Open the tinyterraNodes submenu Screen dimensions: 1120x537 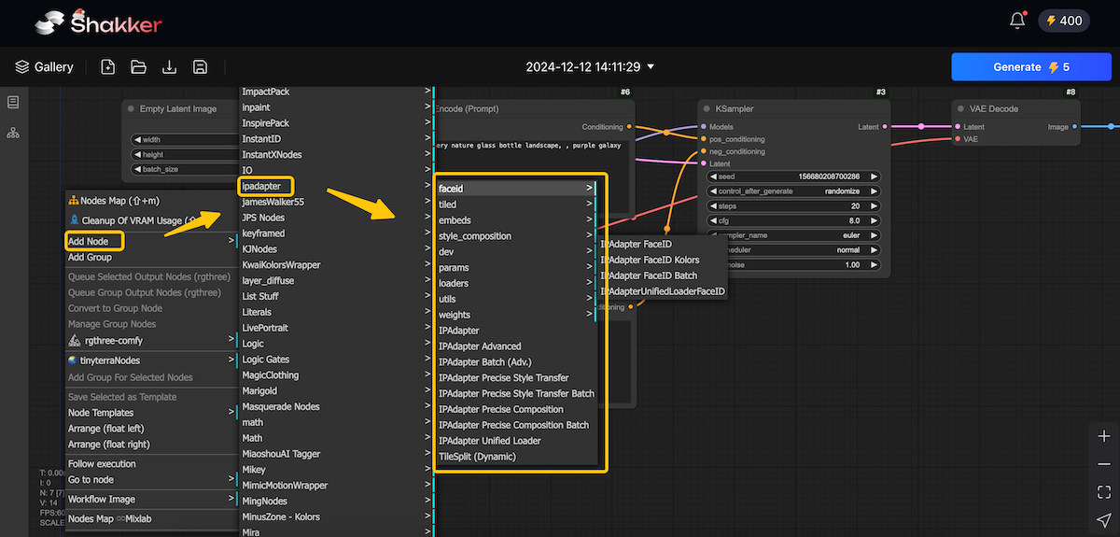point(151,360)
